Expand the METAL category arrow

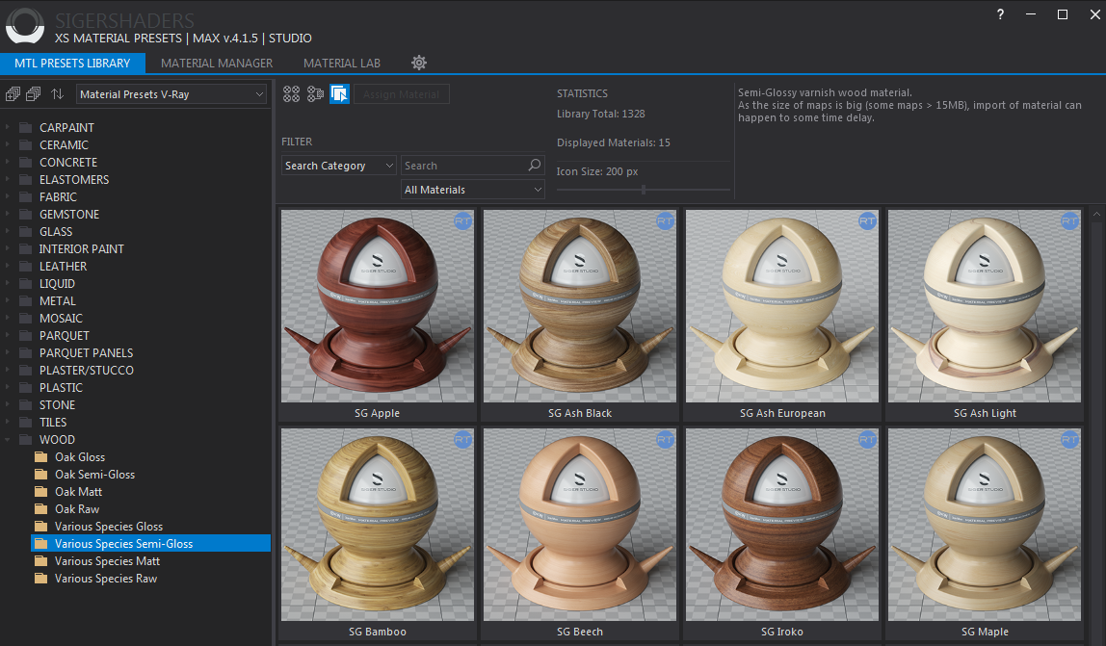(7, 300)
